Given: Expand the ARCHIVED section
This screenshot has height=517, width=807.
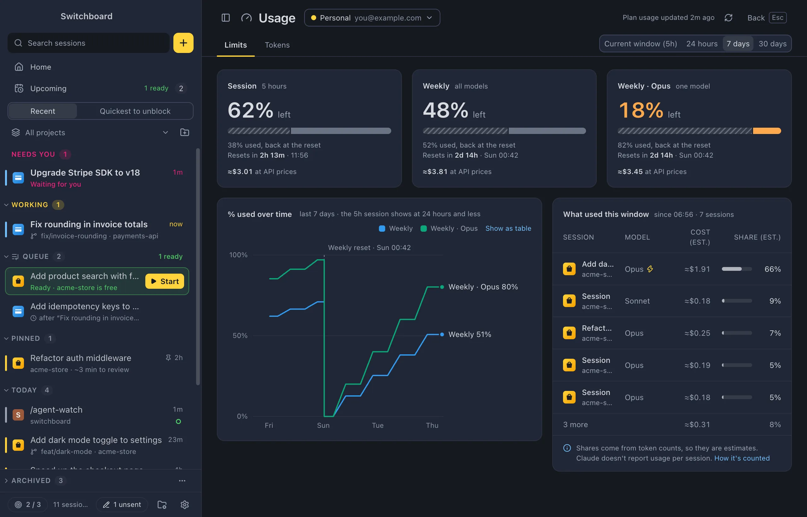Looking at the screenshot, I should pyautogui.click(x=6, y=481).
